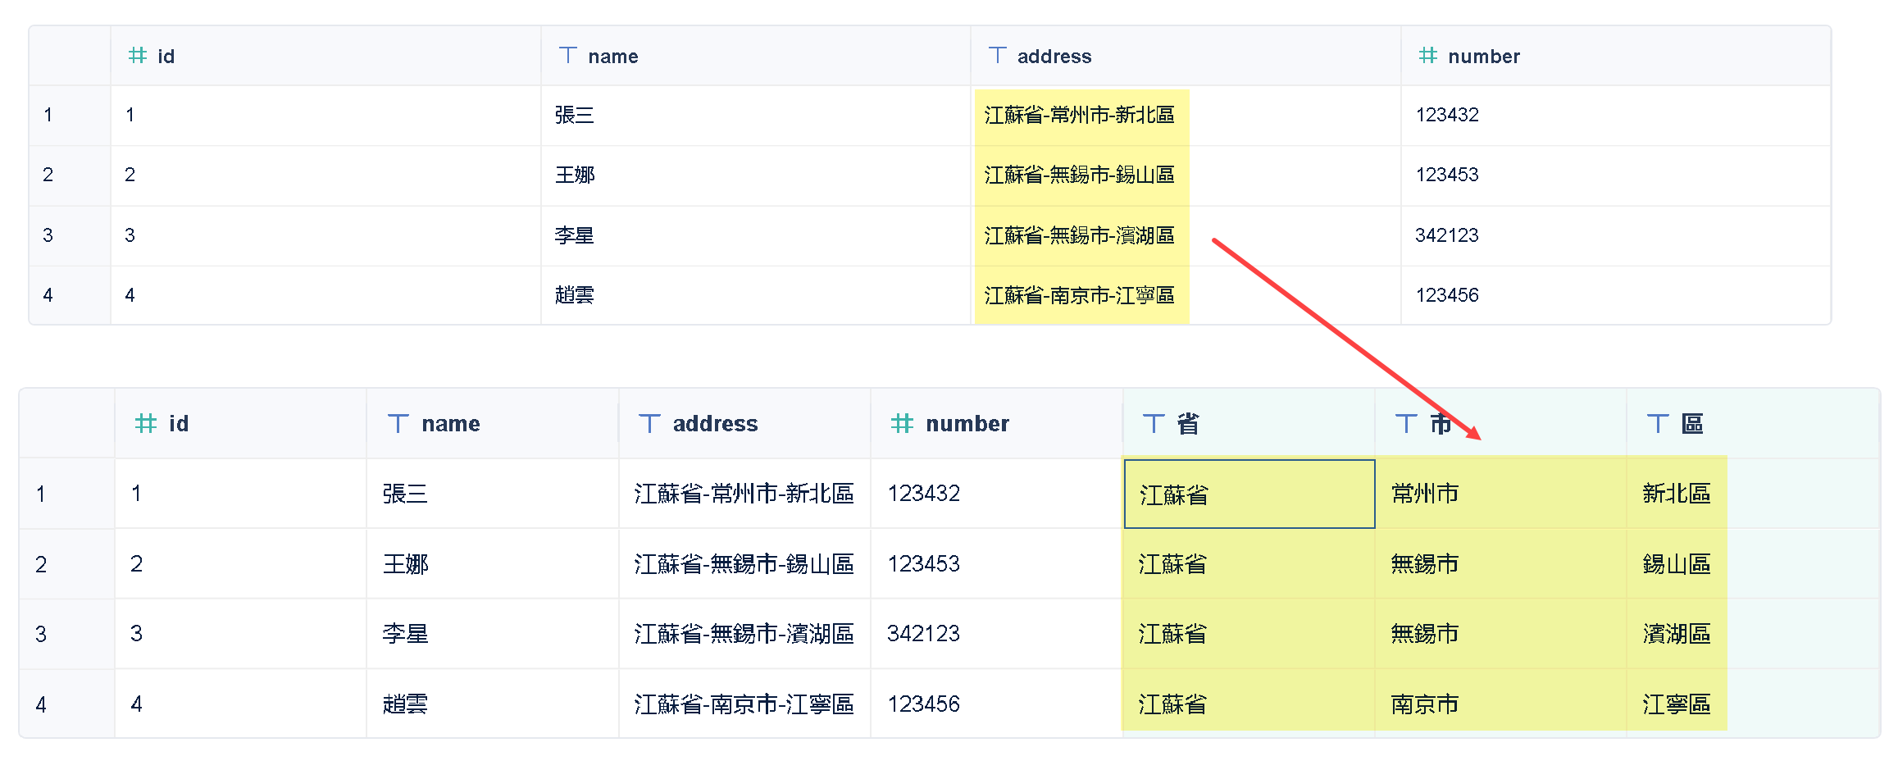1898x779 pixels.
Task: Select the 江寧區 cell in the 區 column
Action: [1677, 704]
